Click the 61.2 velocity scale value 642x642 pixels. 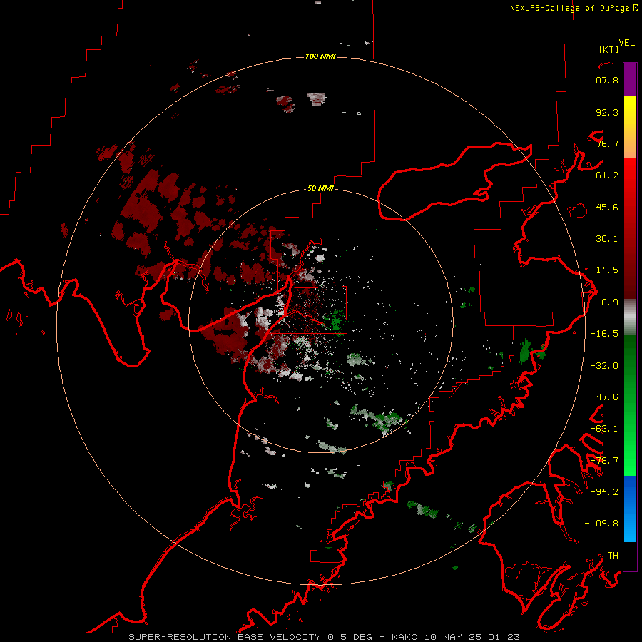607,175
